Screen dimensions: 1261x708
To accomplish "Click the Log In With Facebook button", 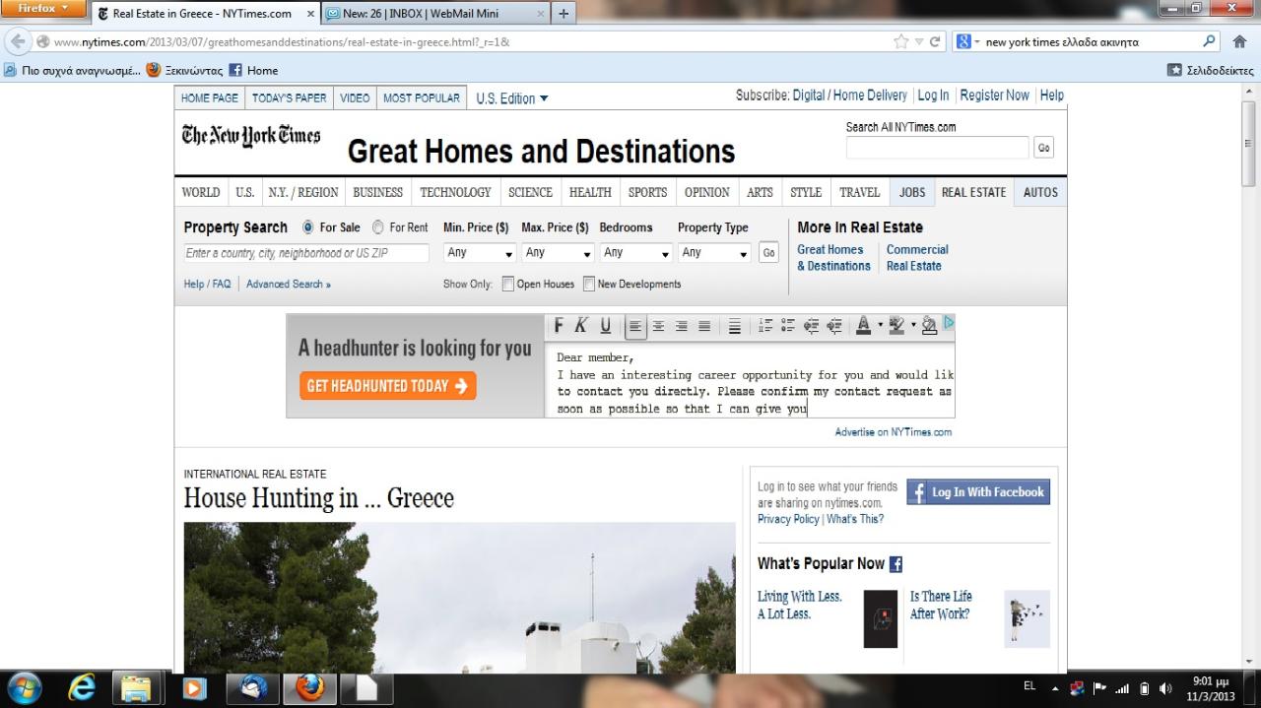I will point(978,492).
